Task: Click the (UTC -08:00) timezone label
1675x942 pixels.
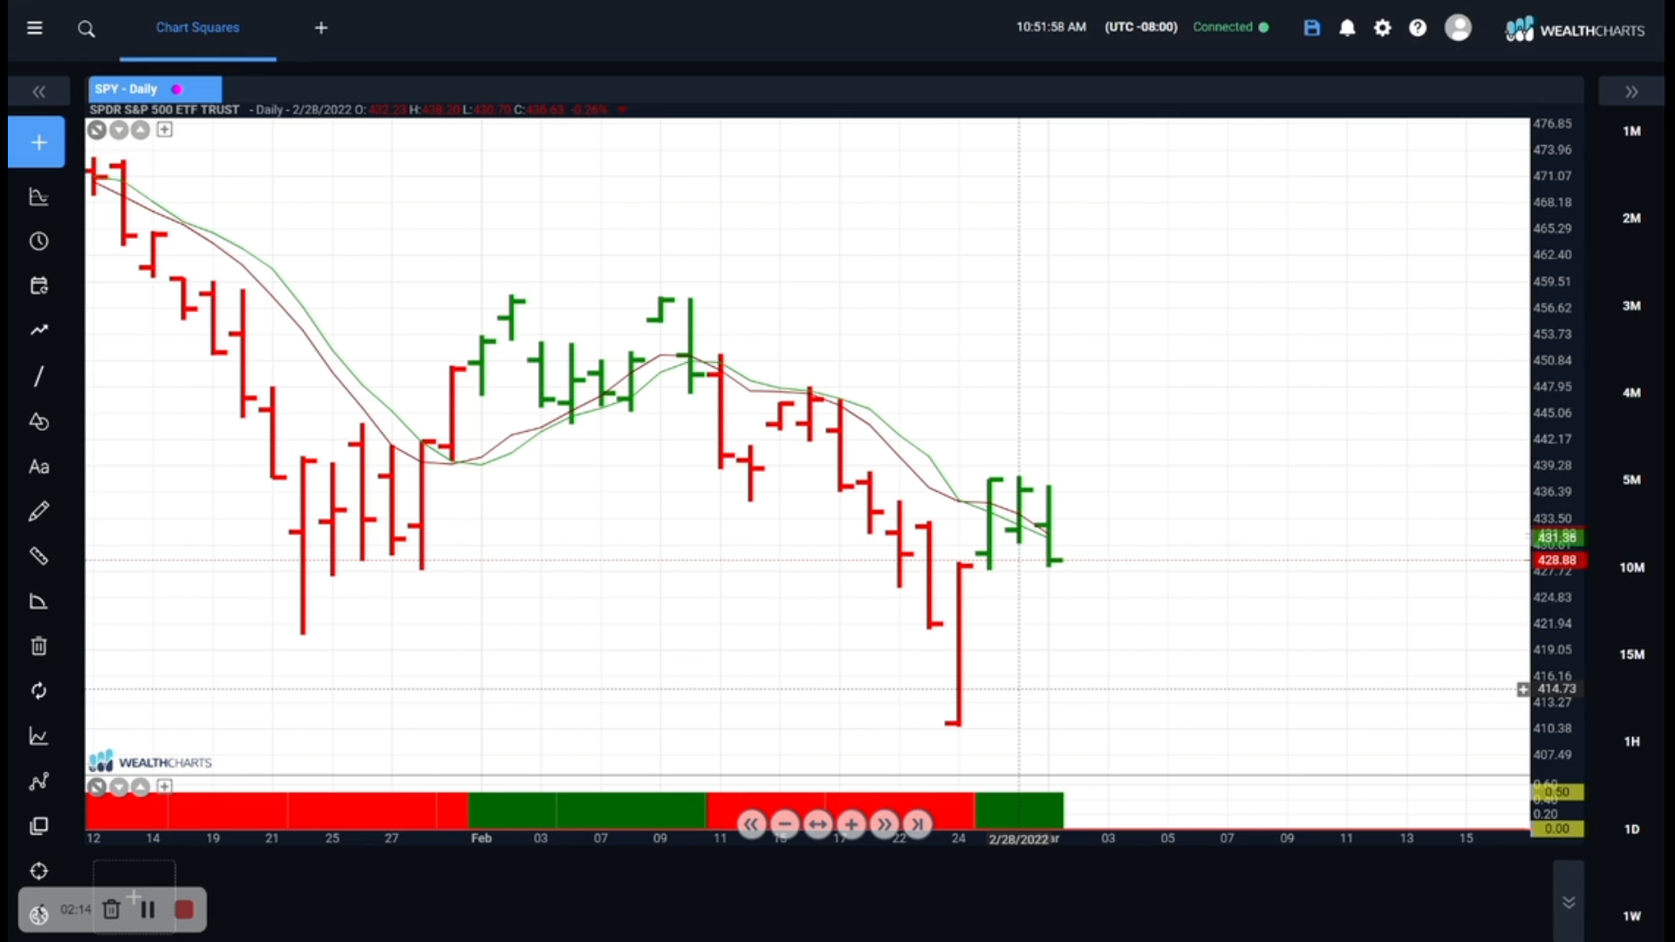Action: coord(1140,27)
